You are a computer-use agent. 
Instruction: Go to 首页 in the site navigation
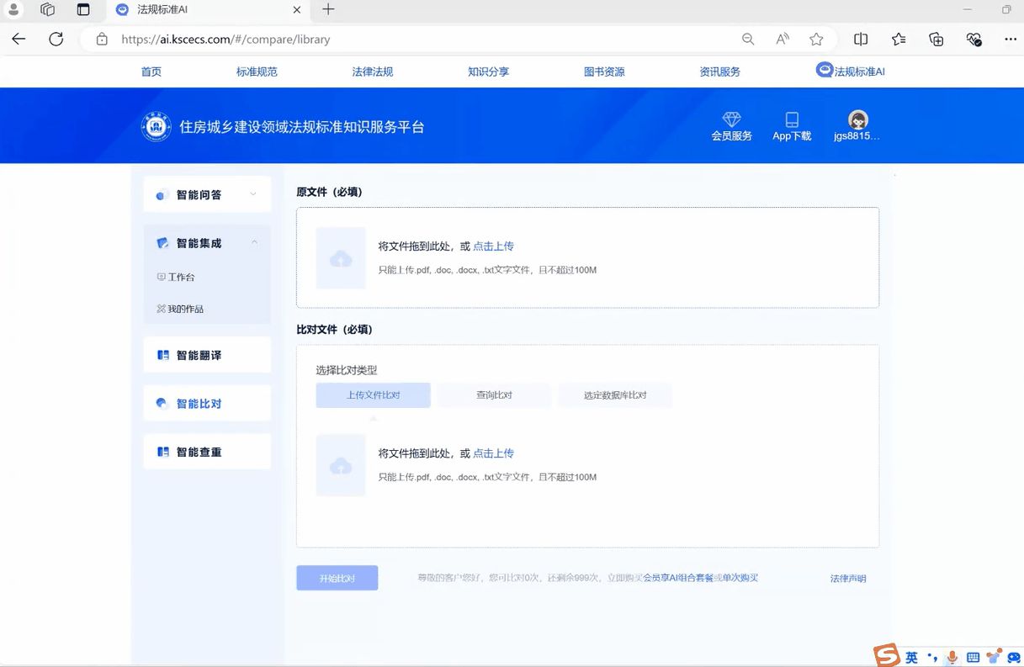click(x=151, y=71)
